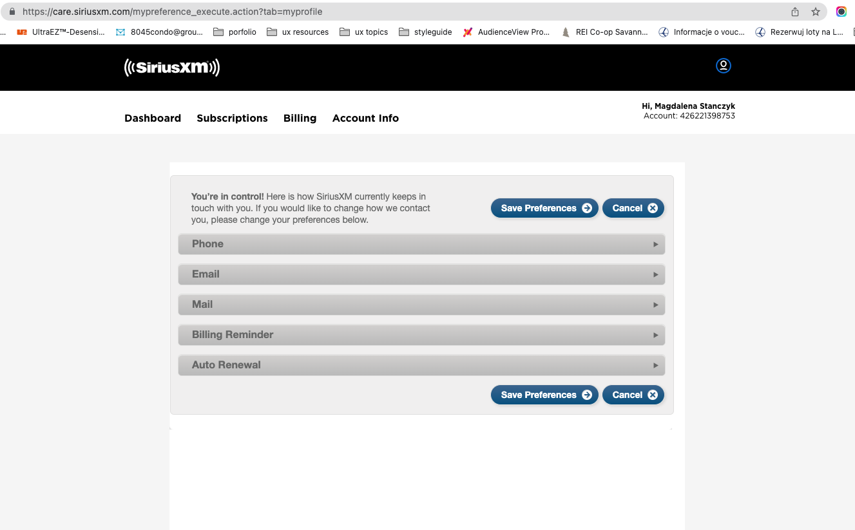Click the top Save Preferences button

coord(544,208)
